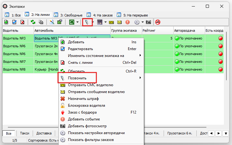Choose 'Показать настройки автораздачи' menu item

pyautogui.click(x=101, y=133)
